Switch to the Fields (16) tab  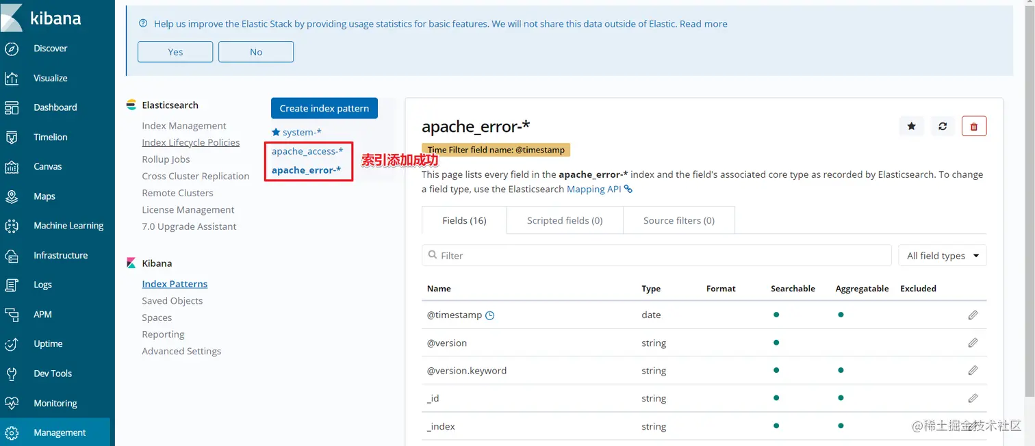point(464,220)
